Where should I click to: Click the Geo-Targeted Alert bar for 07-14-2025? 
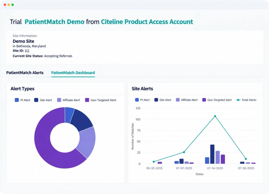click(x=223, y=159)
